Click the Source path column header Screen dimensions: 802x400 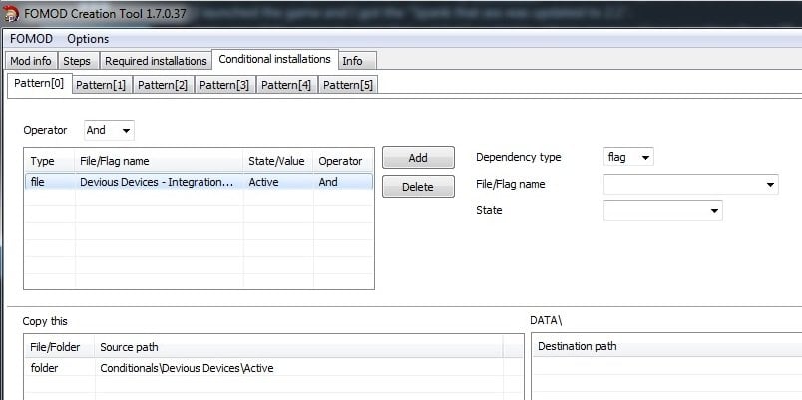(298, 347)
